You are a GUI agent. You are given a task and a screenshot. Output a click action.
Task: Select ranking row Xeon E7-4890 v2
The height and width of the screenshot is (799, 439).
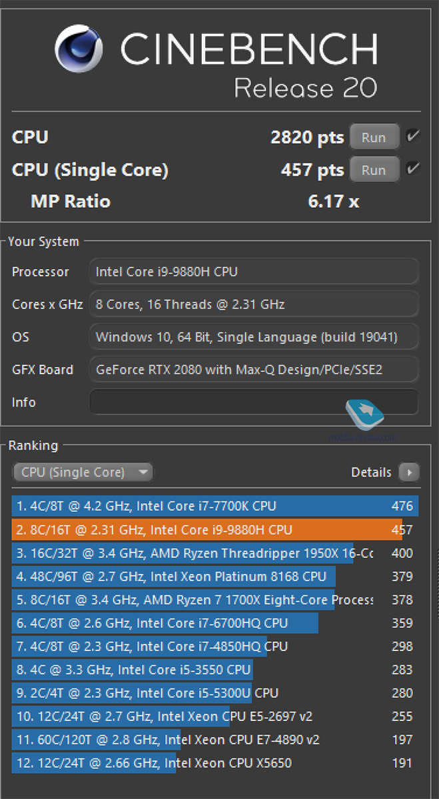215,740
